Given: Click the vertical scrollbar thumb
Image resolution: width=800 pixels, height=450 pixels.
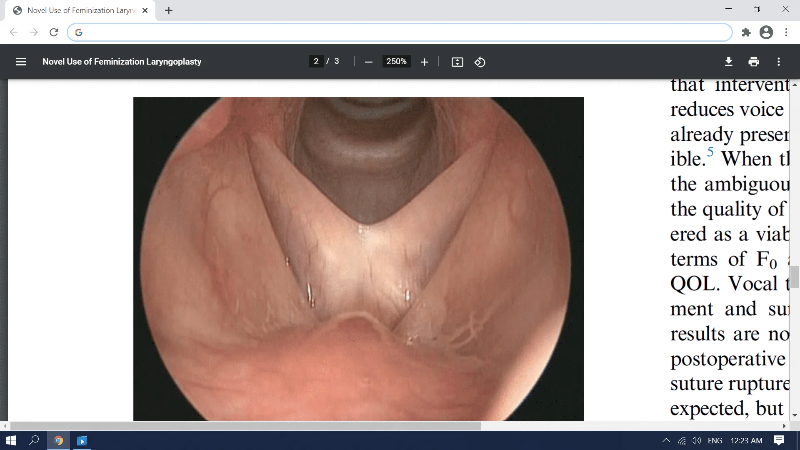Looking at the screenshot, I should click(x=795, y=277).
